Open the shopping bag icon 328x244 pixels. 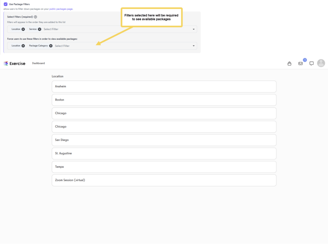pos(289,64)
